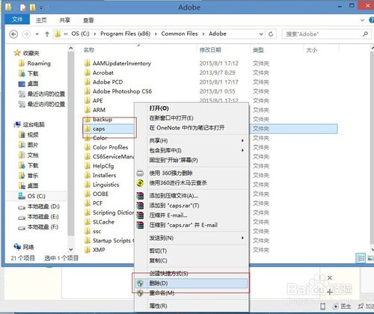The width and height of the screenshot is (374, 314).
Task: Choose compress to caps.rar and E-mail
Action: click(x=191, y=225)
